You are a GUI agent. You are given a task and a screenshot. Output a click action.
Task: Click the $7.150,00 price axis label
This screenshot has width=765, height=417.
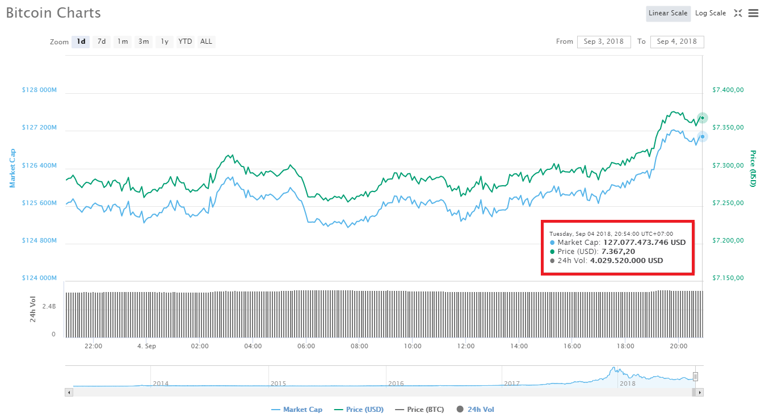click(728, 278)
